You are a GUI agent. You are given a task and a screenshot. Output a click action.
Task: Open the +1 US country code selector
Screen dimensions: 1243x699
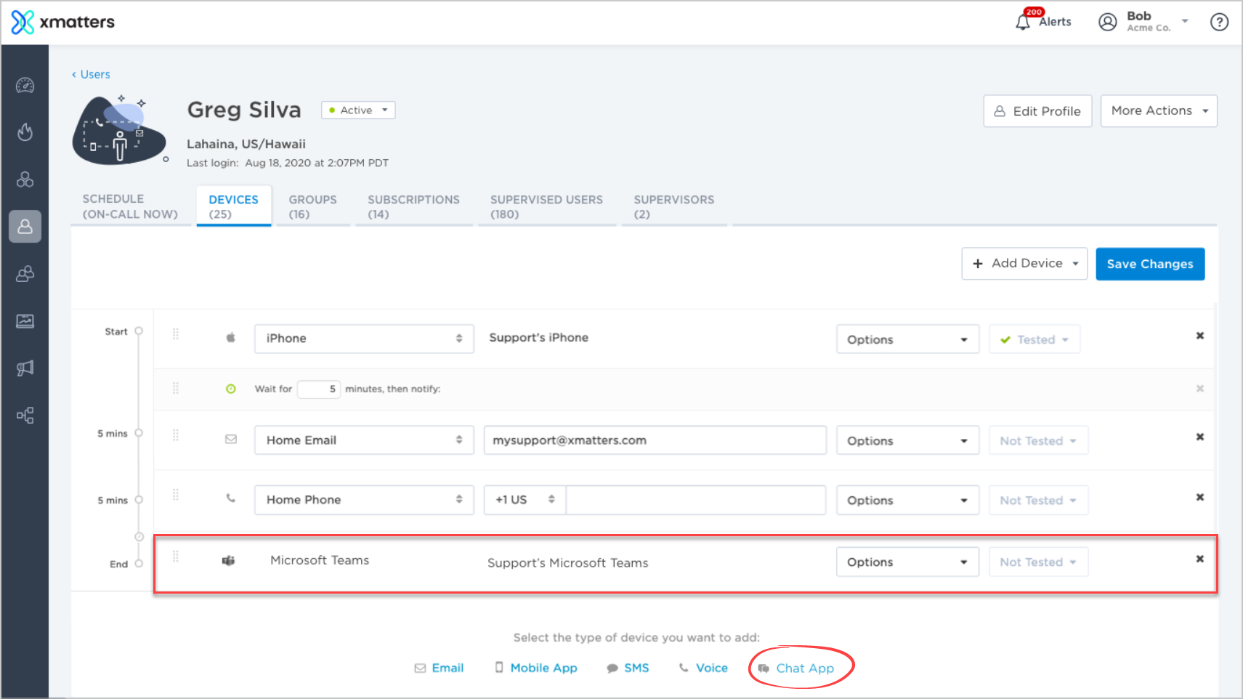pyautogui.click(x=525, y=500)
